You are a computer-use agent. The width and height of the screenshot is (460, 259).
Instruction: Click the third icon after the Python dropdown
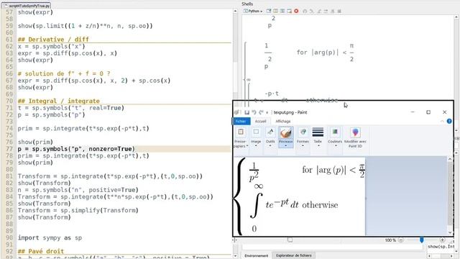[282, 12]
